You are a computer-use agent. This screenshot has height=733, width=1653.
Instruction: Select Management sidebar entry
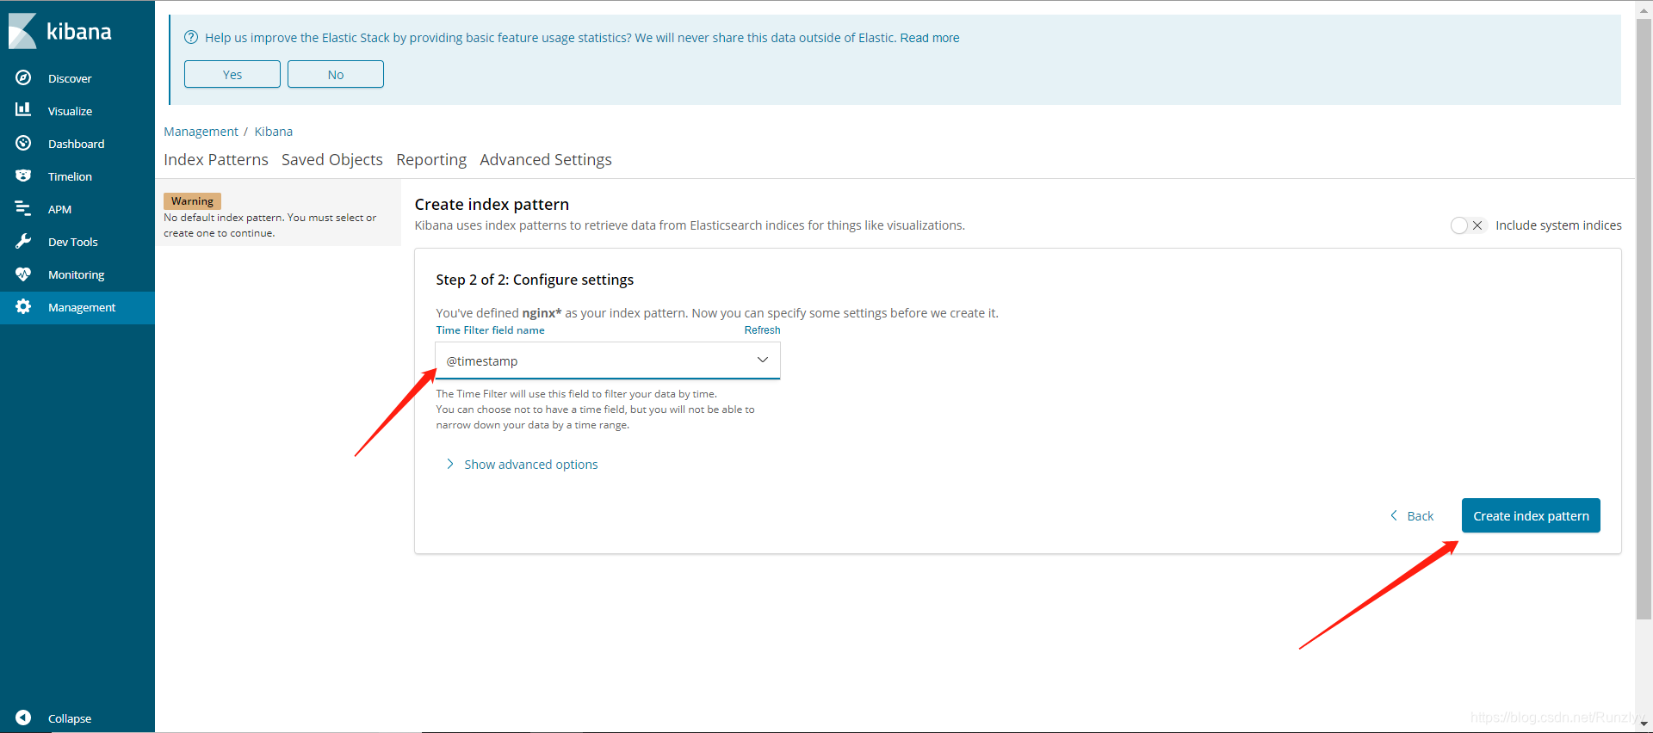click(77, 307)
